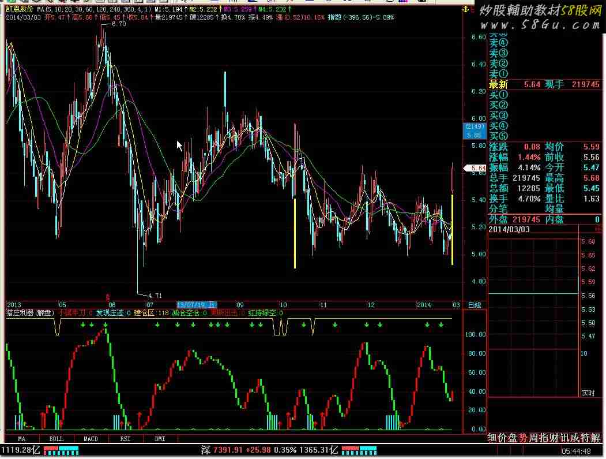The width and height of the screenshot is (606, 459).
Task: Select the 成 tab
Action: (x=575, y=438)
